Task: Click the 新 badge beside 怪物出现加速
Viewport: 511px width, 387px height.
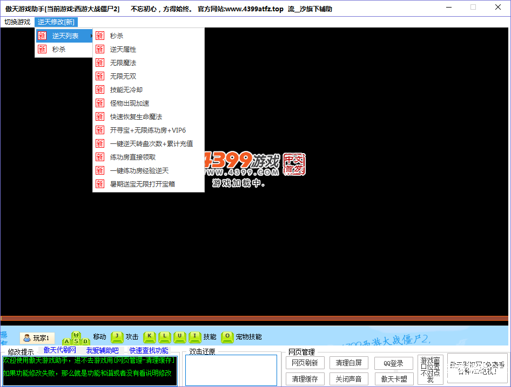Action: pyautogui.click(x=100, y=103)
